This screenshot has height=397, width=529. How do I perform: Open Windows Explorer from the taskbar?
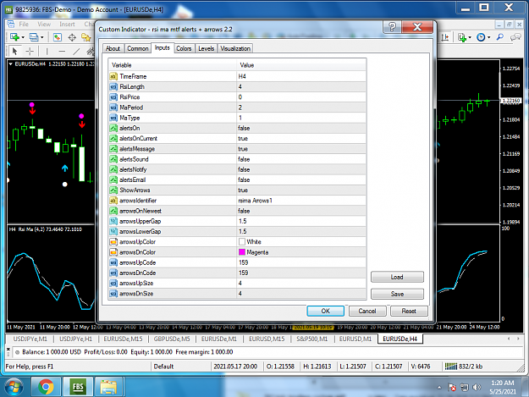pos(108,387)
